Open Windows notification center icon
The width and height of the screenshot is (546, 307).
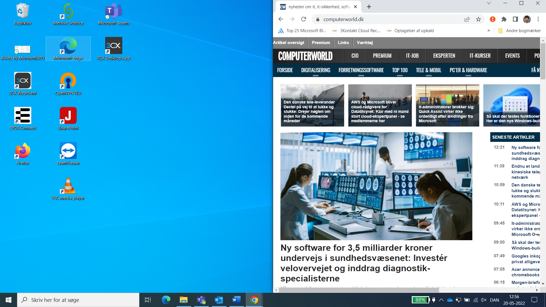coord(534,300)
